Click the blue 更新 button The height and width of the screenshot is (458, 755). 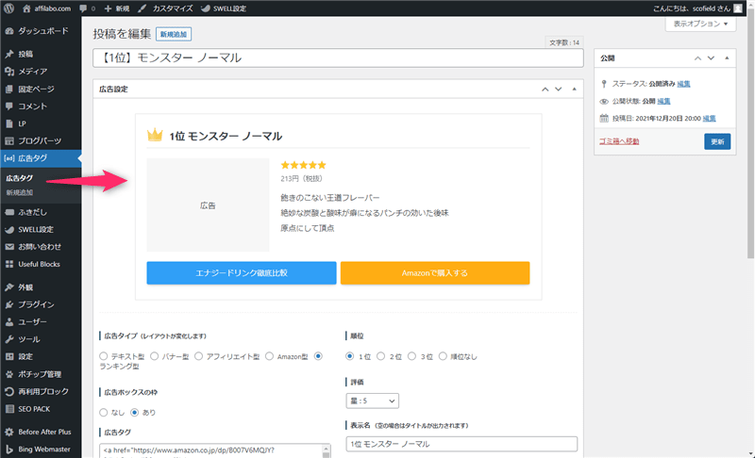pos(717,141)
